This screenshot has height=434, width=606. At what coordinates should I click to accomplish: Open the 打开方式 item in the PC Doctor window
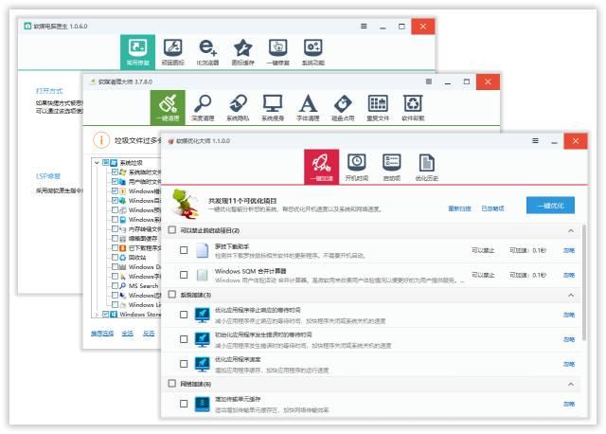coord(49,91)
